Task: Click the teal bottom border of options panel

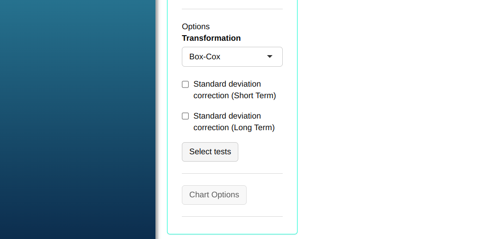Action: click(x=232, y=234)
